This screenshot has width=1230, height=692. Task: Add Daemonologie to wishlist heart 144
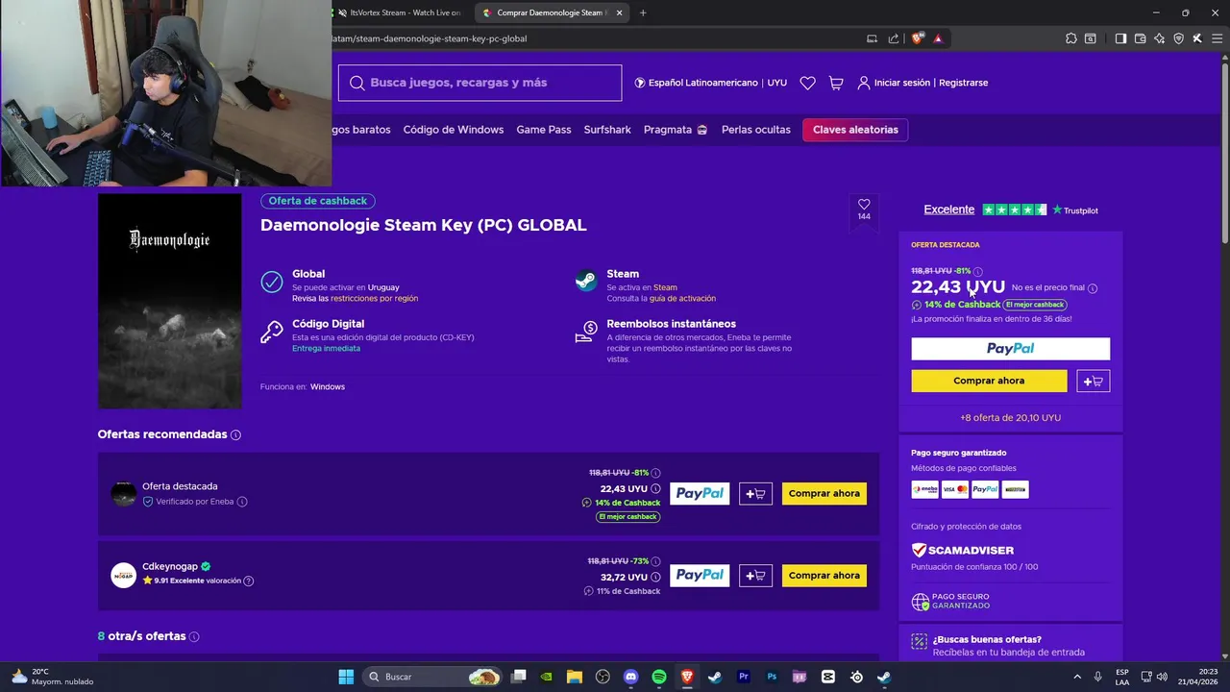coord(864,209)
